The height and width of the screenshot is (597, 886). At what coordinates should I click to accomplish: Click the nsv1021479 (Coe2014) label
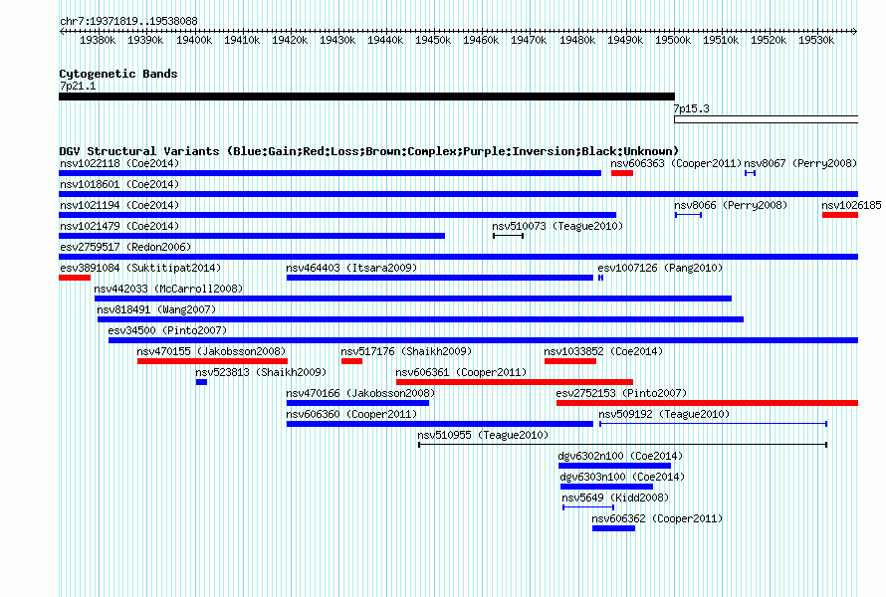pos(119,226)
